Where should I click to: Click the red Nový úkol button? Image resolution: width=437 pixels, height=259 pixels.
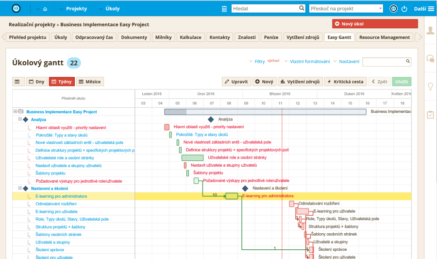point(375,24)
